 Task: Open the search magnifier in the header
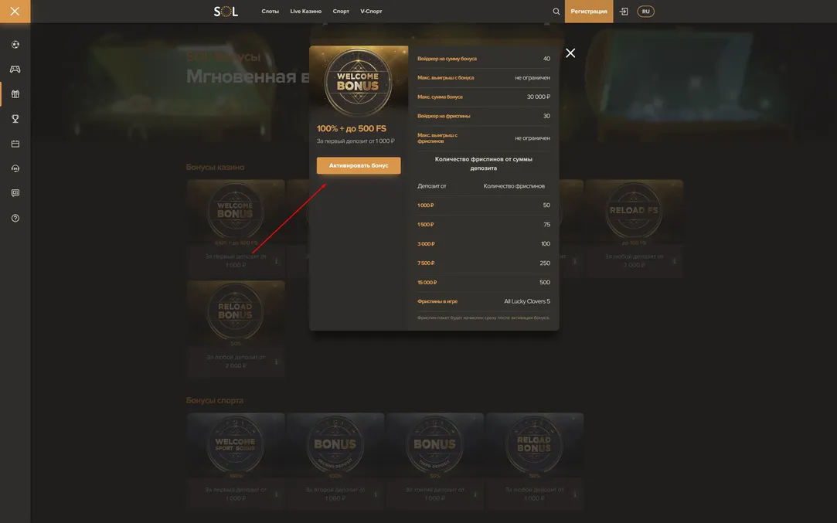[x=556, y=12]
